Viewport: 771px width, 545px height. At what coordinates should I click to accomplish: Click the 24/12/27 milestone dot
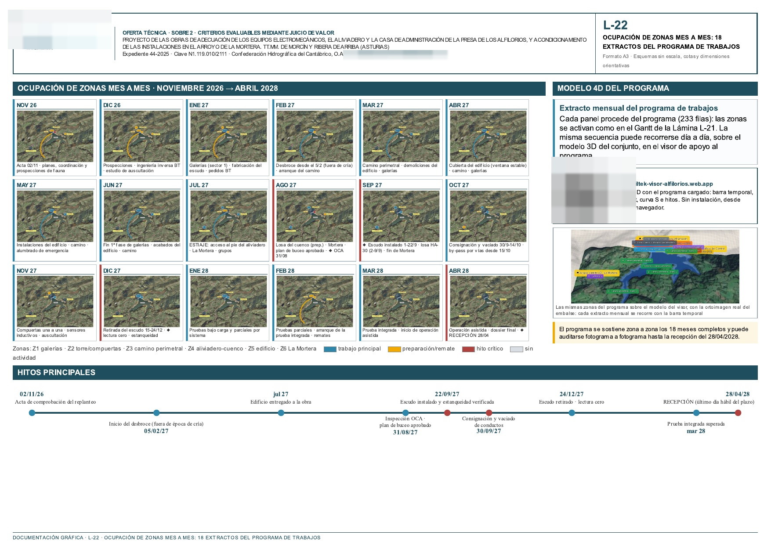point(572,413)
